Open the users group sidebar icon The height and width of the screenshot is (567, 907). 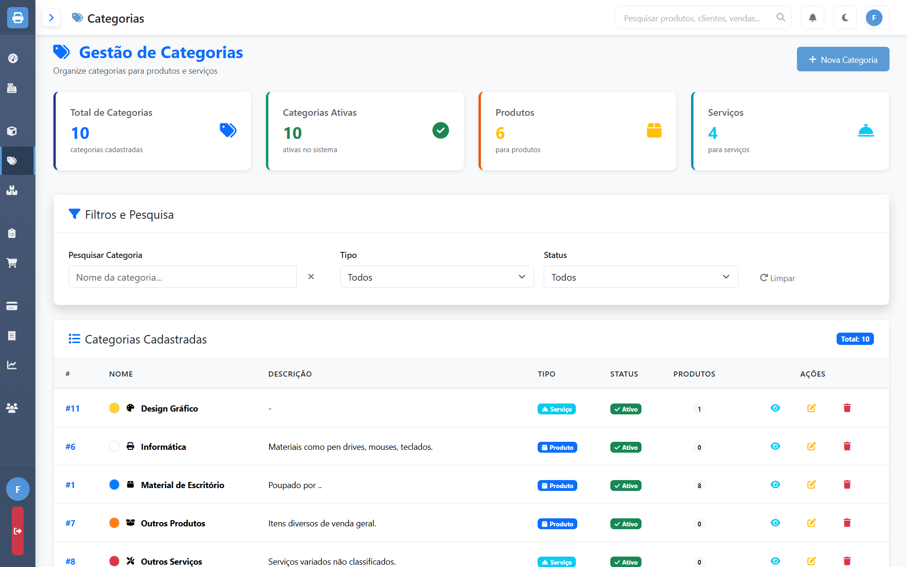12,408
